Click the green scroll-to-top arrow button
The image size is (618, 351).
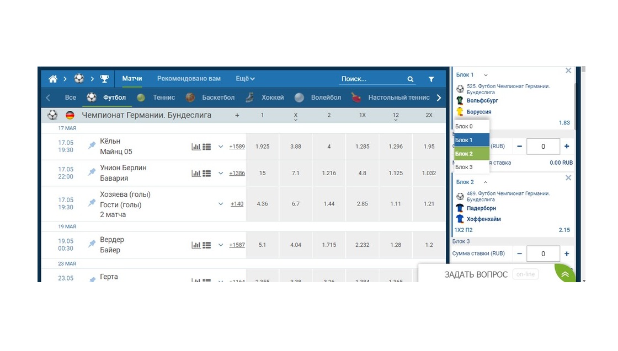pyautogui.click(x=565, y=274)
